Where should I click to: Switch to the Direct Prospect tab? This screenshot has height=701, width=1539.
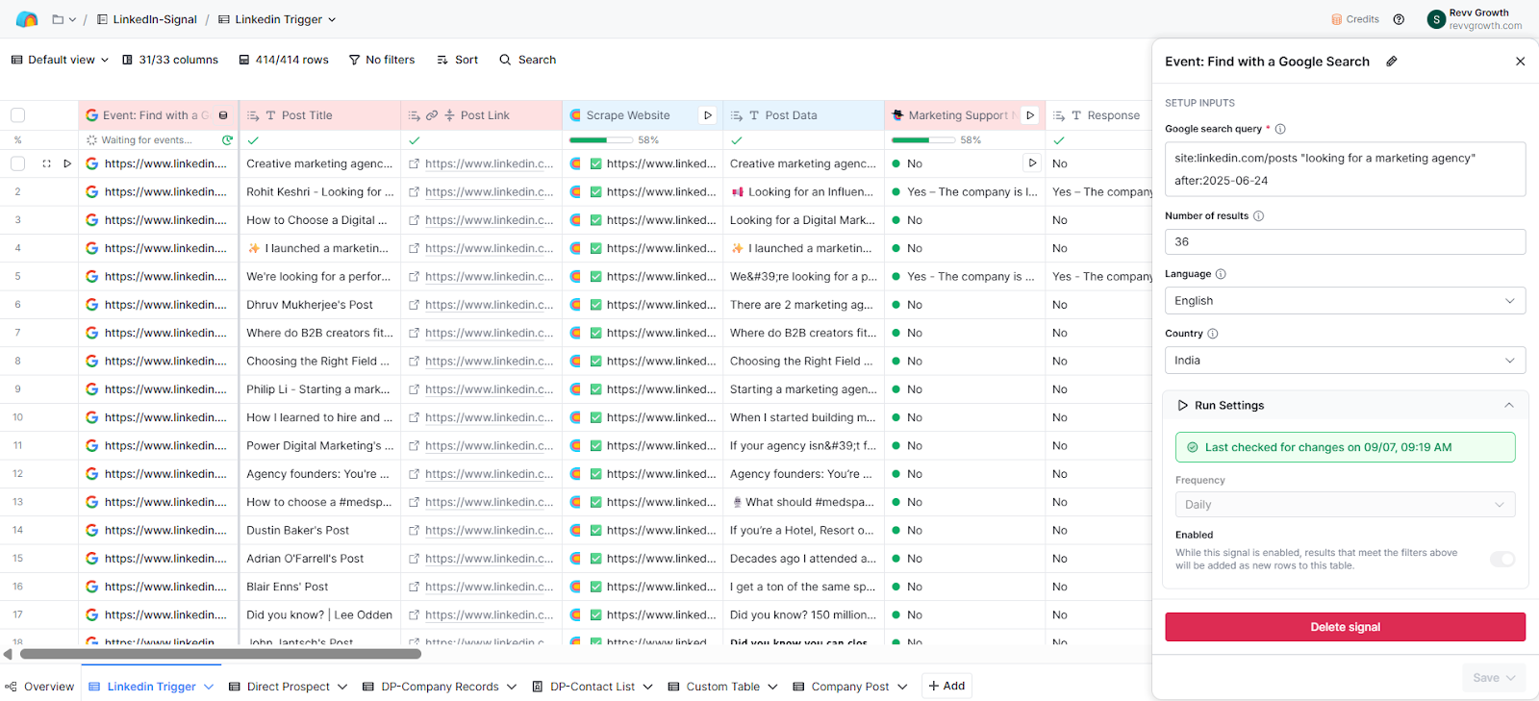pos(288,687)
